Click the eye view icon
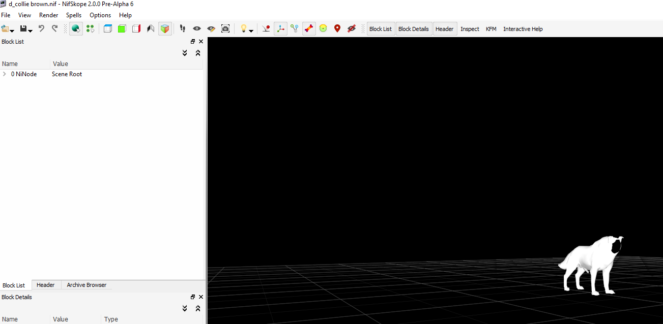This screenshot has width=663, height=324. [x=197, y=29]
